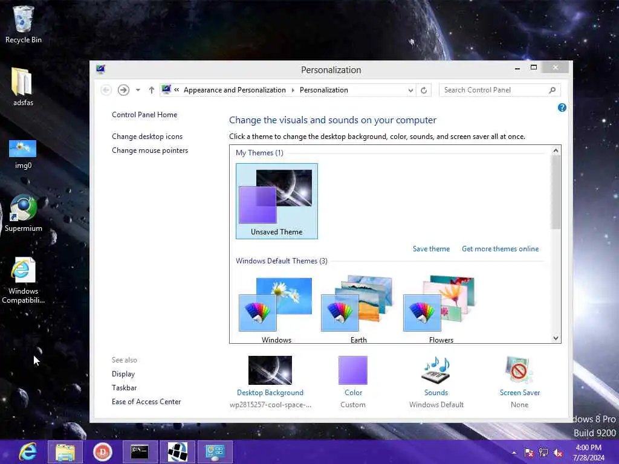Click the Personalization breadcrumb segment

pos(324,90)
